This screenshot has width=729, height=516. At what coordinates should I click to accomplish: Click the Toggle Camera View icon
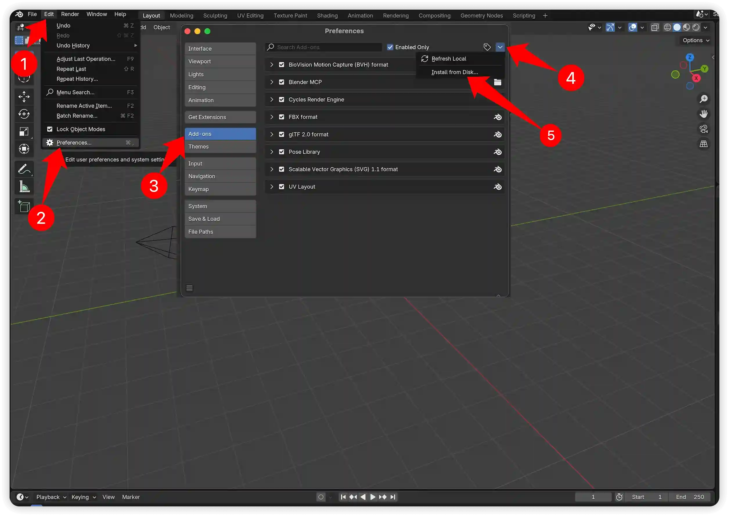[x=703, y=128]
